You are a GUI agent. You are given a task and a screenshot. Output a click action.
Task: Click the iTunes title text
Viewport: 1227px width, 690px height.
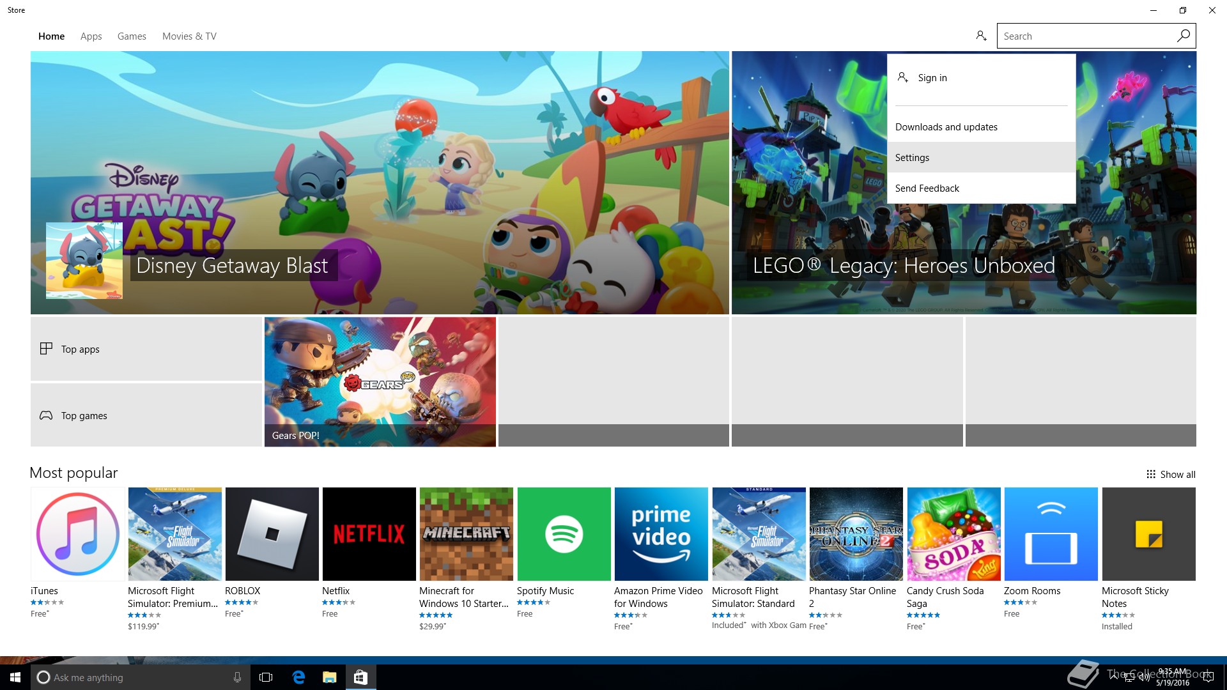pyautogui.click(x=44, y=591)
